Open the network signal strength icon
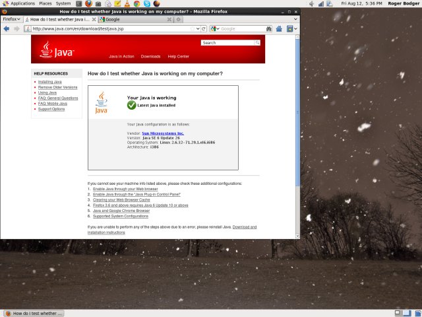Image resolution: width=422 pixels, height=317 pixels. pyautogui.click(x=321, y=4)
